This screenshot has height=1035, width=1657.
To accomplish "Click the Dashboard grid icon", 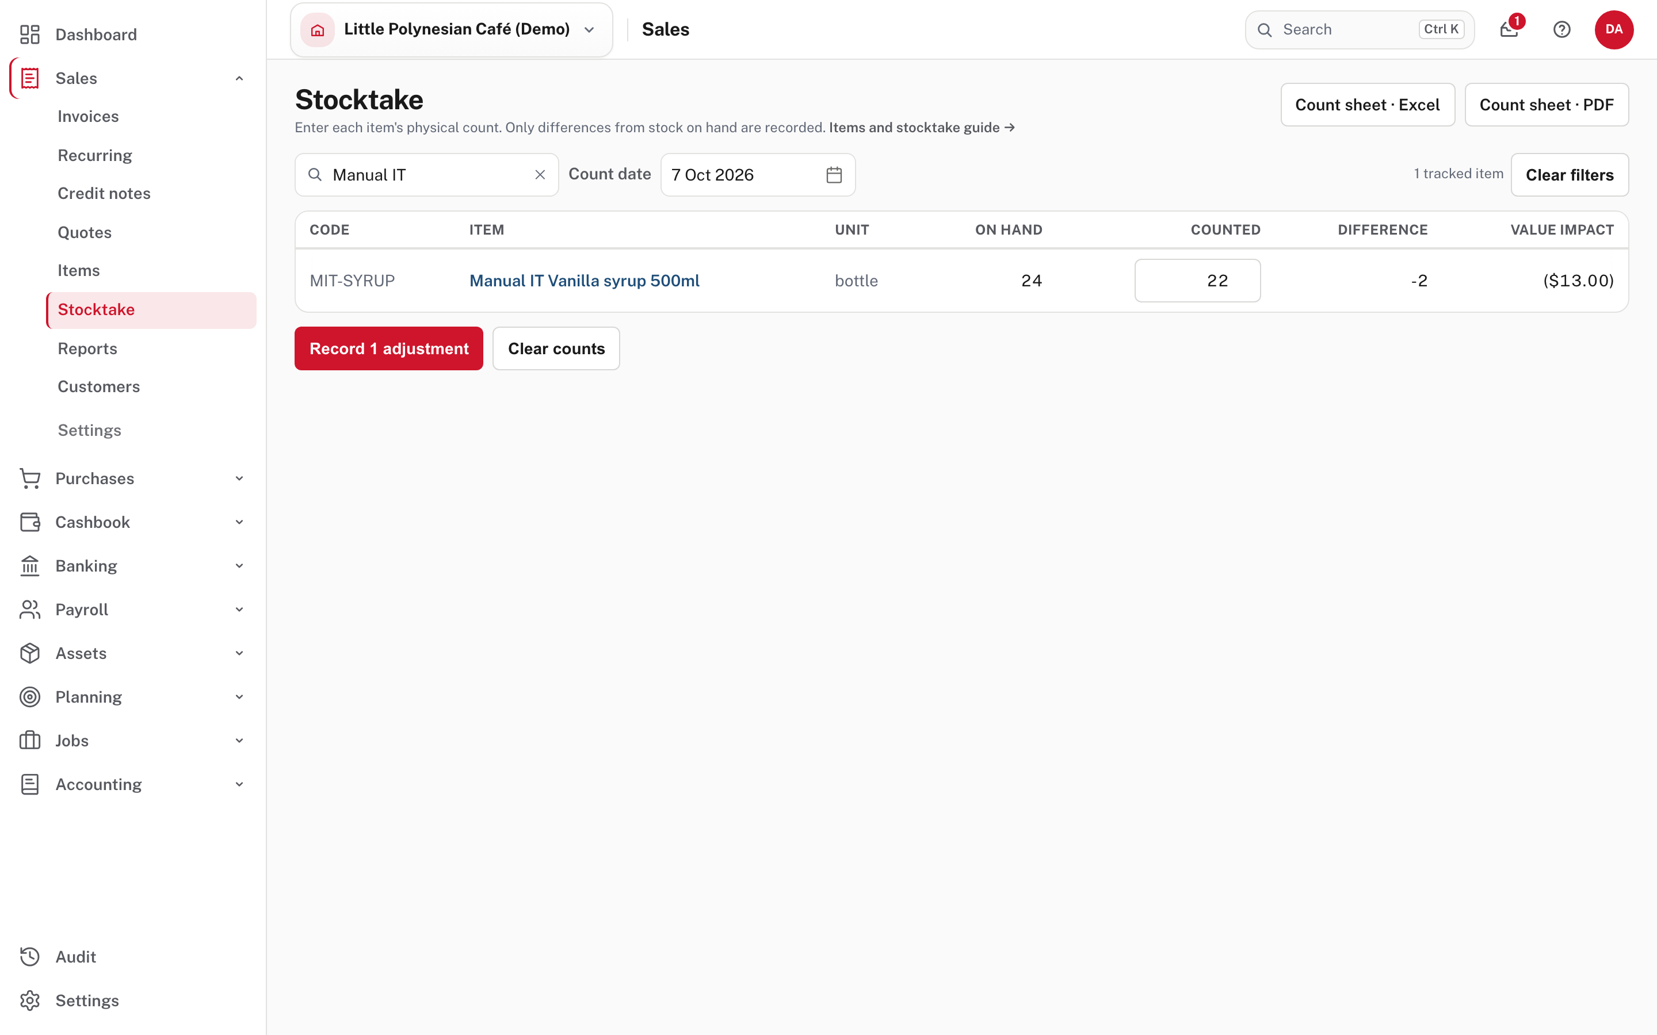I will pos(30,34).
